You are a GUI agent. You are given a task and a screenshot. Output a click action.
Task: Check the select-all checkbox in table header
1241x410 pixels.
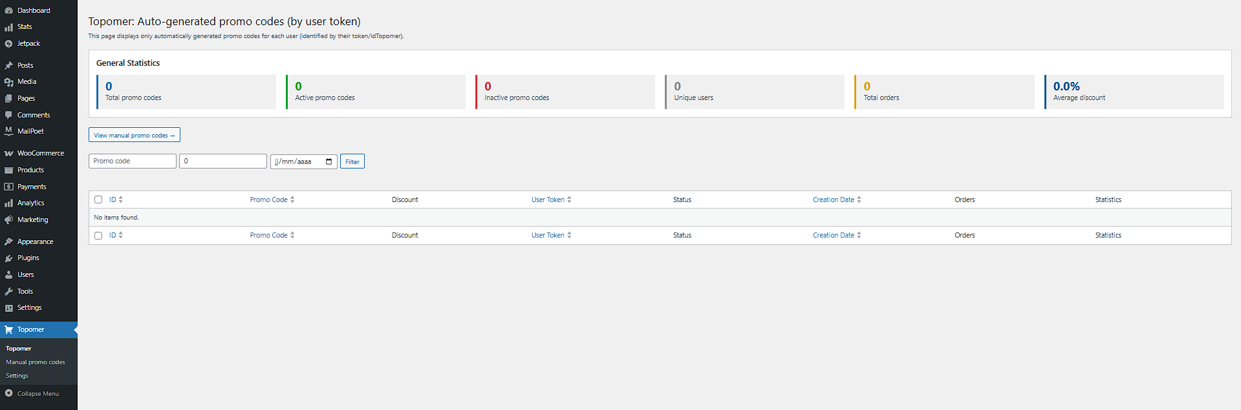(x=98, y=200)
